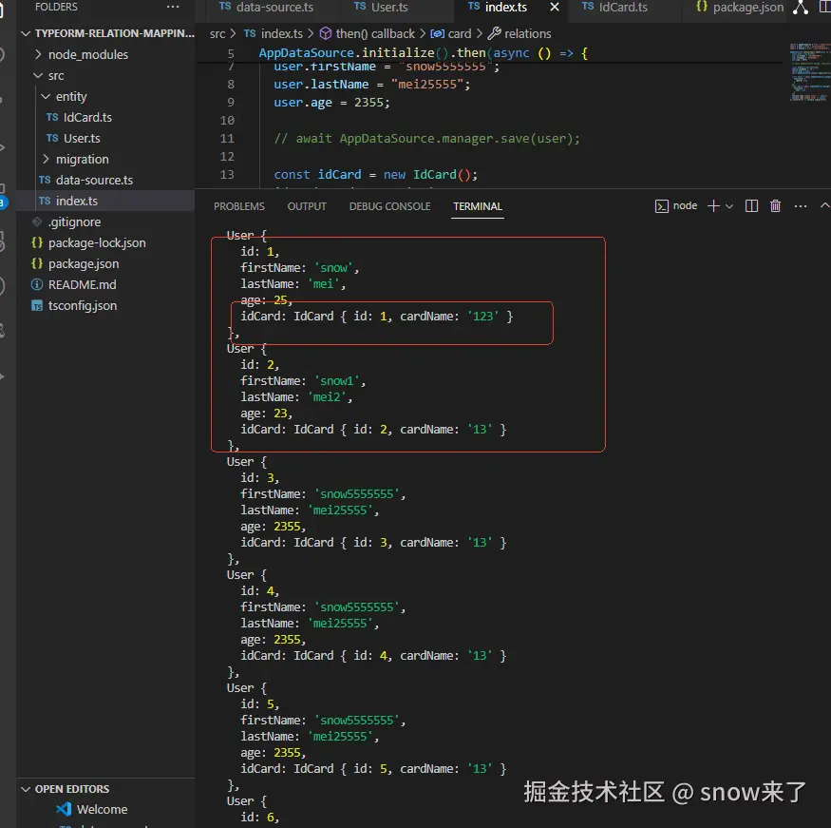Open terminal panel more actions menu
Viewport: 831px width, 828px height.
point(801,205)
